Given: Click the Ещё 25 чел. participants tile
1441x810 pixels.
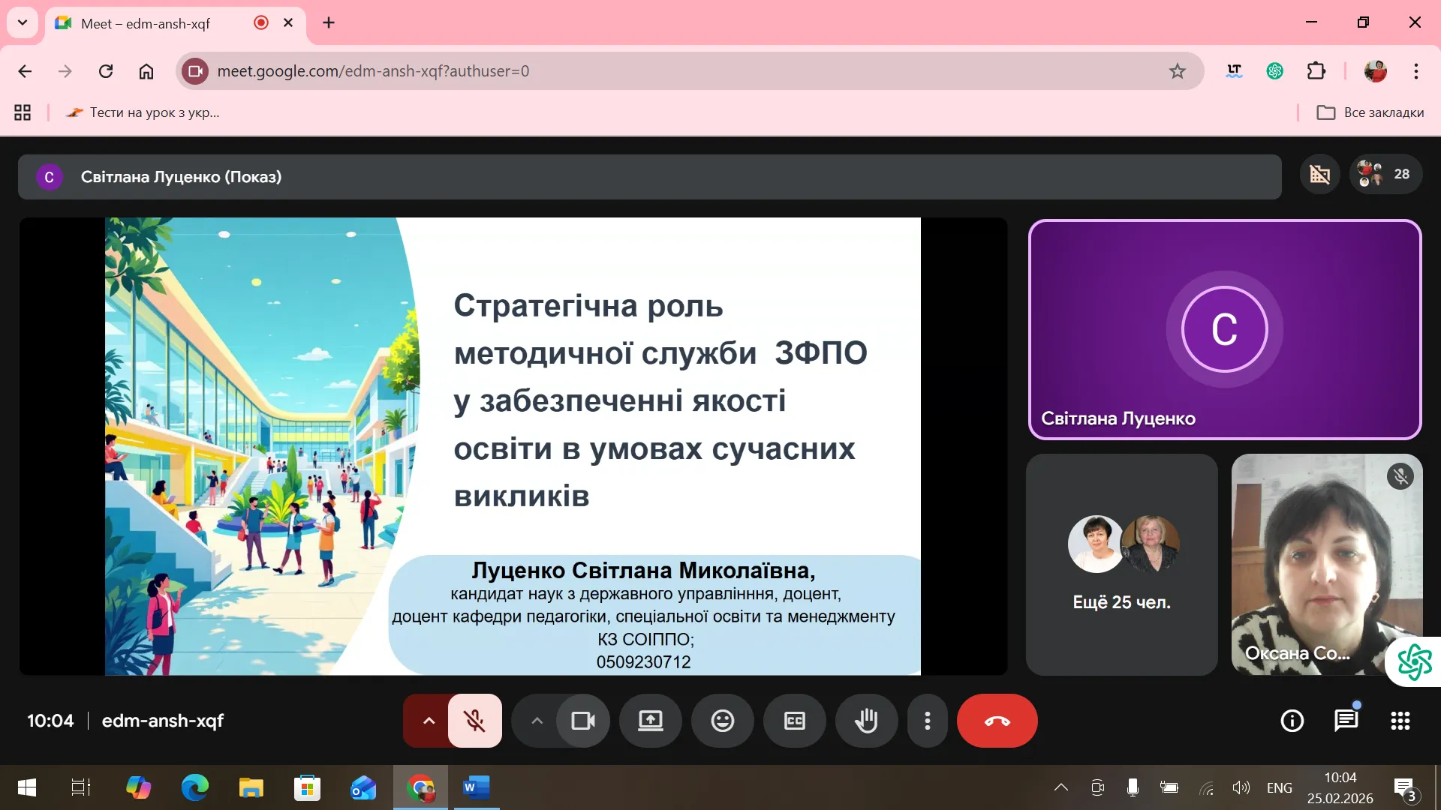Looking at the screenshot, I should [1121, 565].
